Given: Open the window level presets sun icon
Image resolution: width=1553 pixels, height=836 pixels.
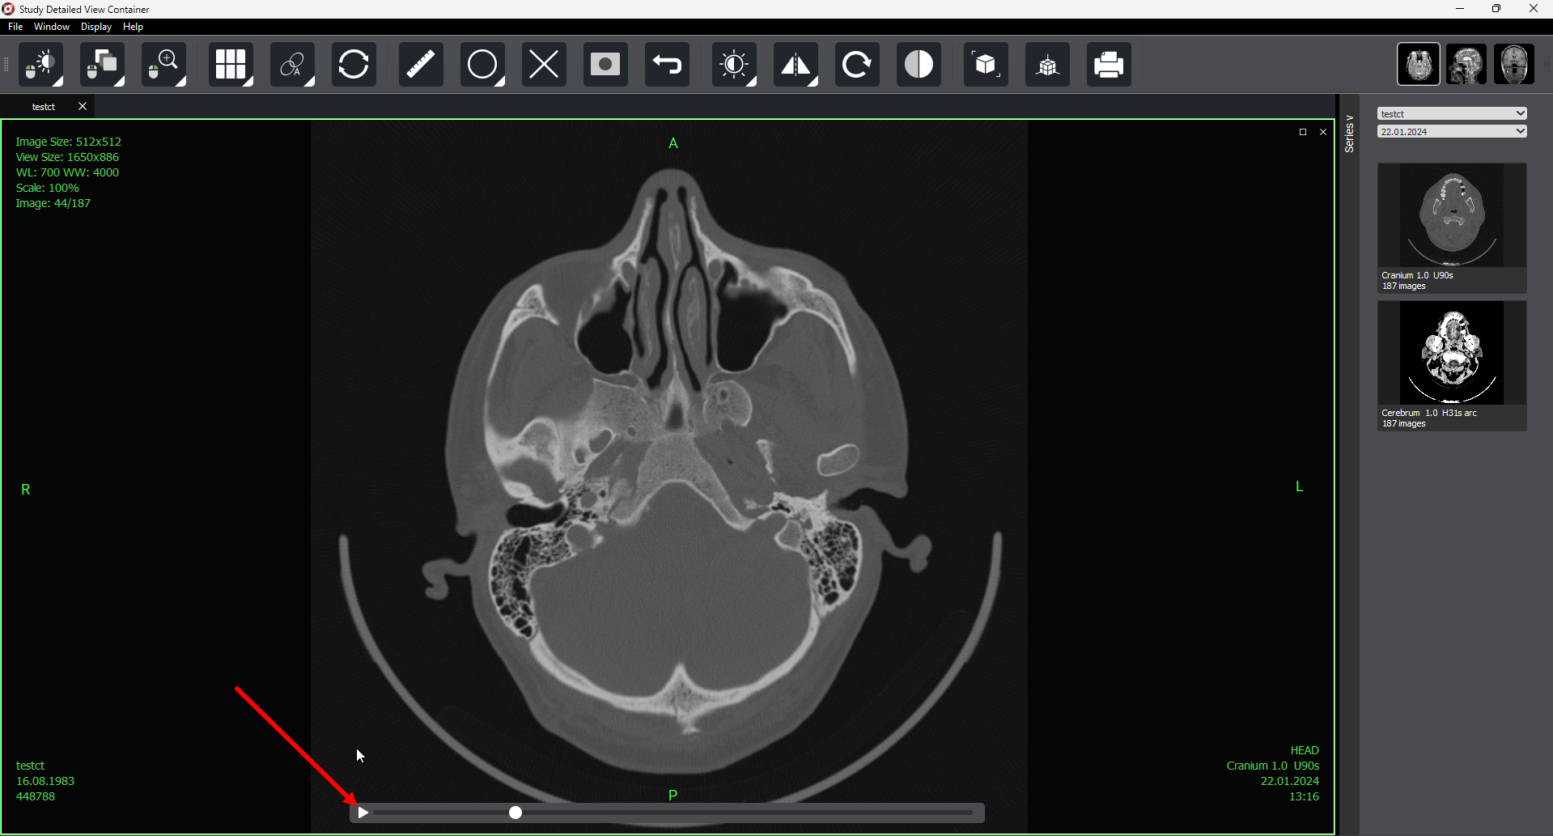Looking at the screenshot, I should [x=734, y=65].
